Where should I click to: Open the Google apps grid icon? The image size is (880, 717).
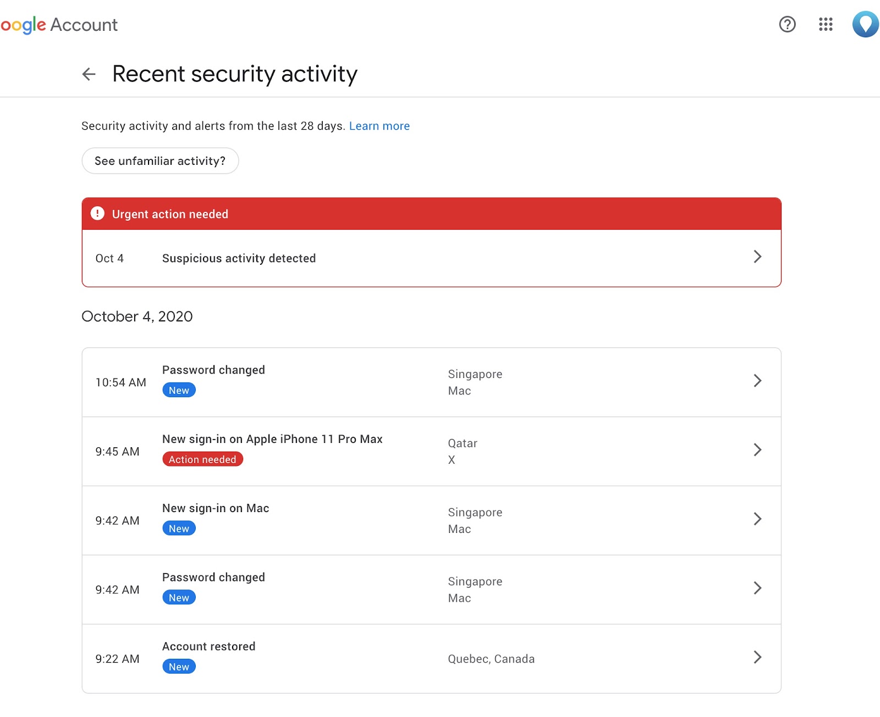(826, 24)
